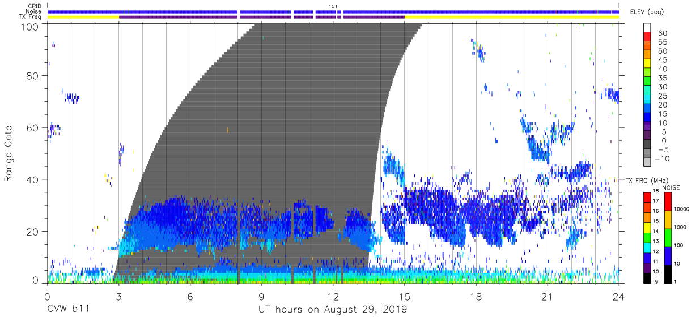Click the x-axis tick label '12'
This screenshot has height=321, width=696.
pos(333,298)
